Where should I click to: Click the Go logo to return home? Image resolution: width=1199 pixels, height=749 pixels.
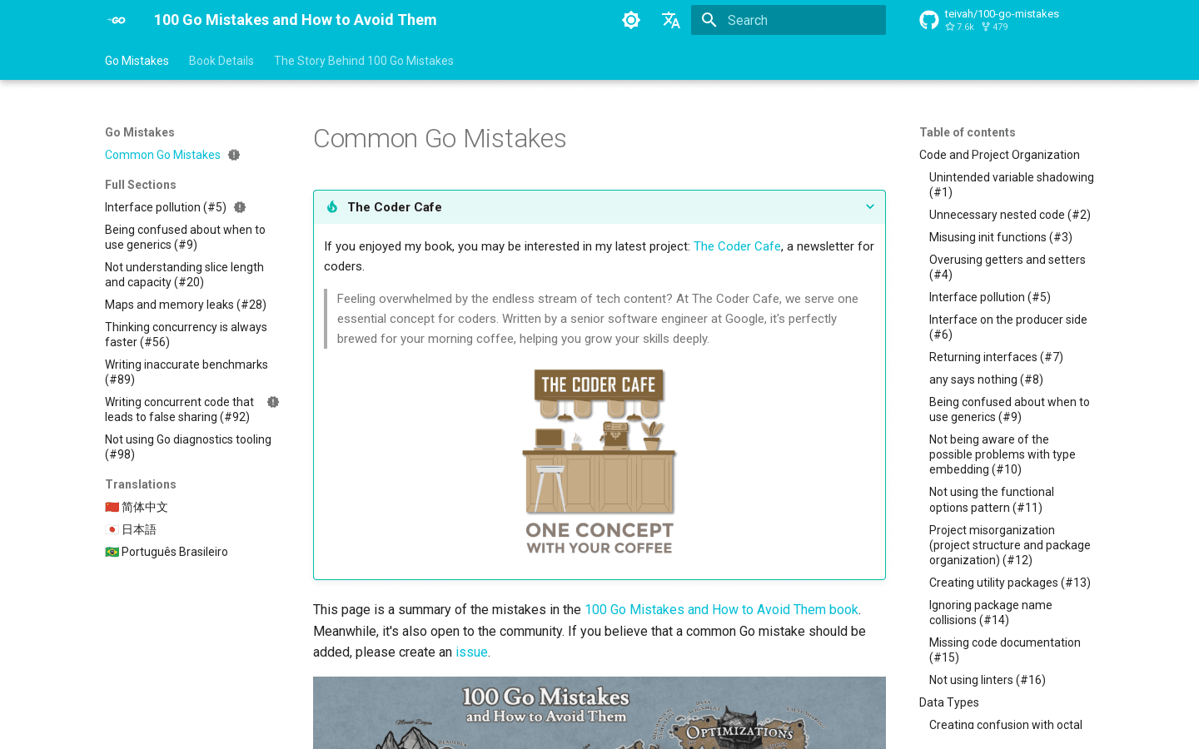117,19
